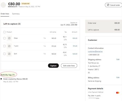Edit the billing address
This screenshot has height=101, width=122.
coord(118,77)
